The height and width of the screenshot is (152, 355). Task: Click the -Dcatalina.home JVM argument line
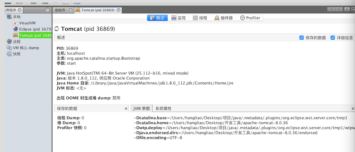[x=211, y=123]
